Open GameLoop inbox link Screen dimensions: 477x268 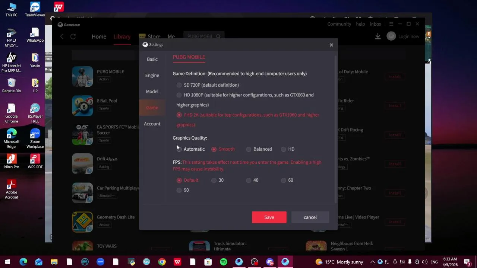click(x=376, y=24)
